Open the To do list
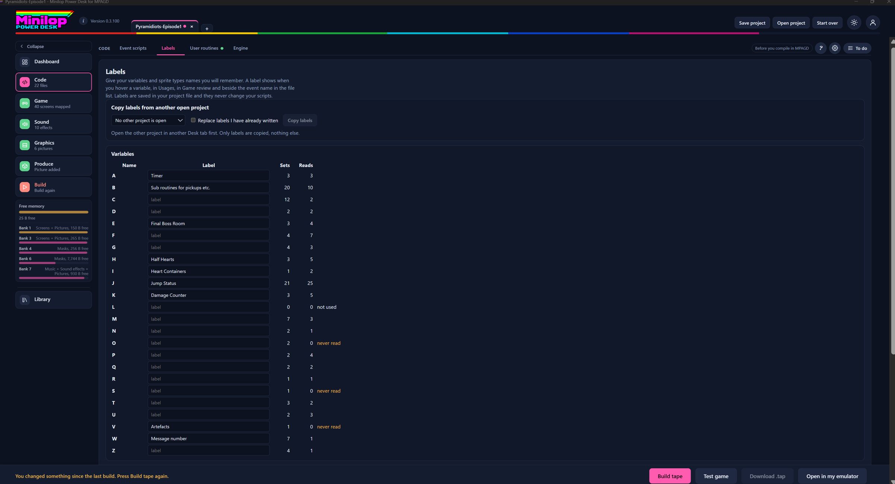The height and width of the screenshot is (484, 895). click(x=857, y=48)
